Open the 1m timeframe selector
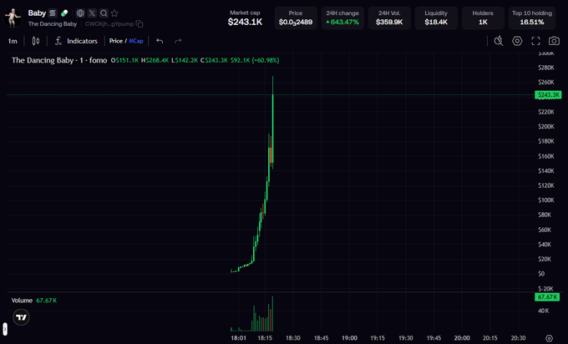The width and height of the screenshot is (568, 344). tap(13, 41)
